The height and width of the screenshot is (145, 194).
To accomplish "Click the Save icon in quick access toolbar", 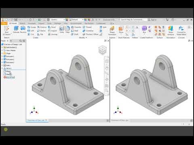I will pos(16,20).
